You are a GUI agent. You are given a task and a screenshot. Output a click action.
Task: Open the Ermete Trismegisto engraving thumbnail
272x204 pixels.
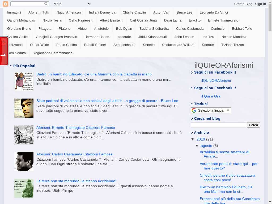click(x=24, y=135)
